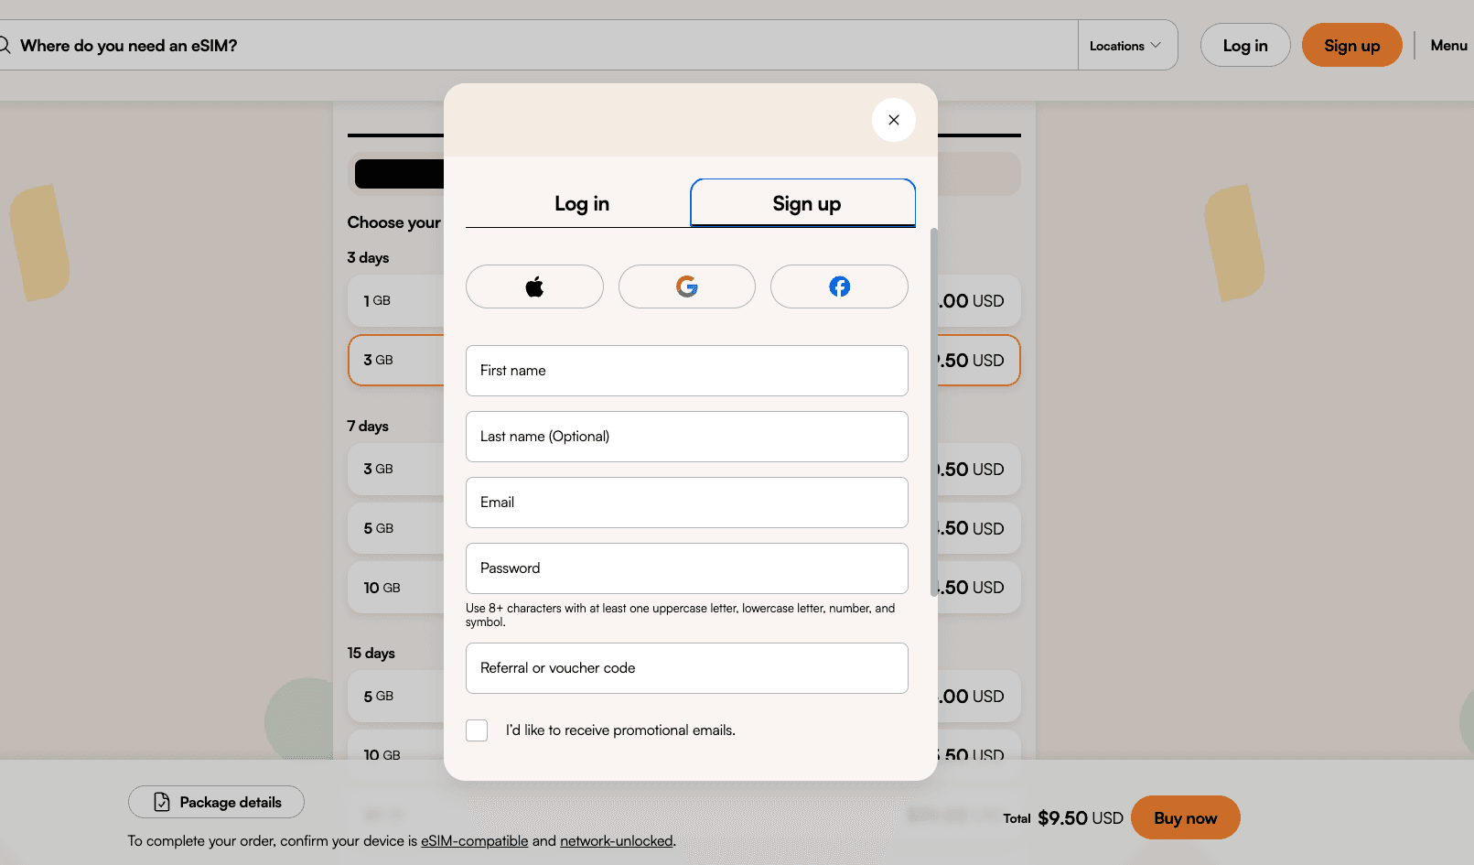The image size is (1474, 865).
Task: Focus the Referral or voucher code field
Action: pos(686,668)
